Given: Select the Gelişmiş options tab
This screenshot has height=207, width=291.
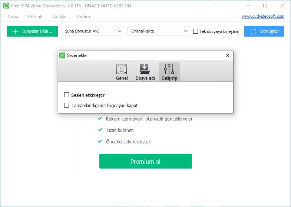Looking at the screenshot, I should point(169,72).
